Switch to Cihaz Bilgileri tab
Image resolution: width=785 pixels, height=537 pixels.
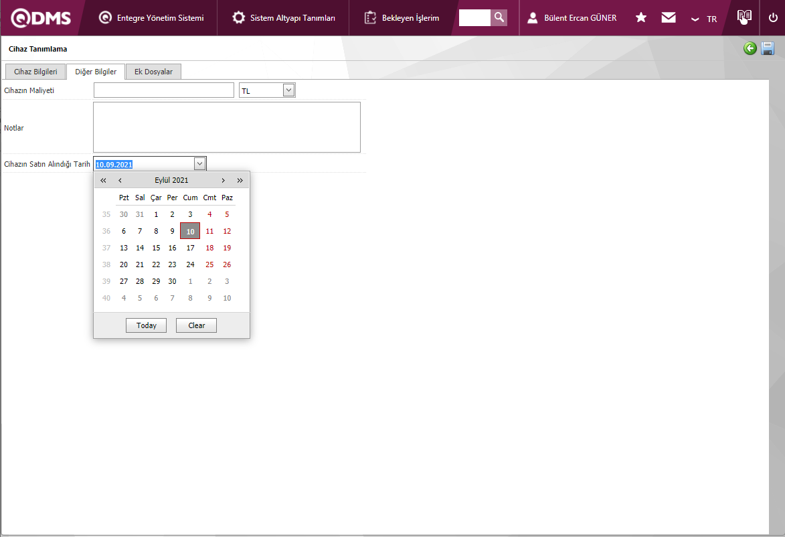pos(35,72)
